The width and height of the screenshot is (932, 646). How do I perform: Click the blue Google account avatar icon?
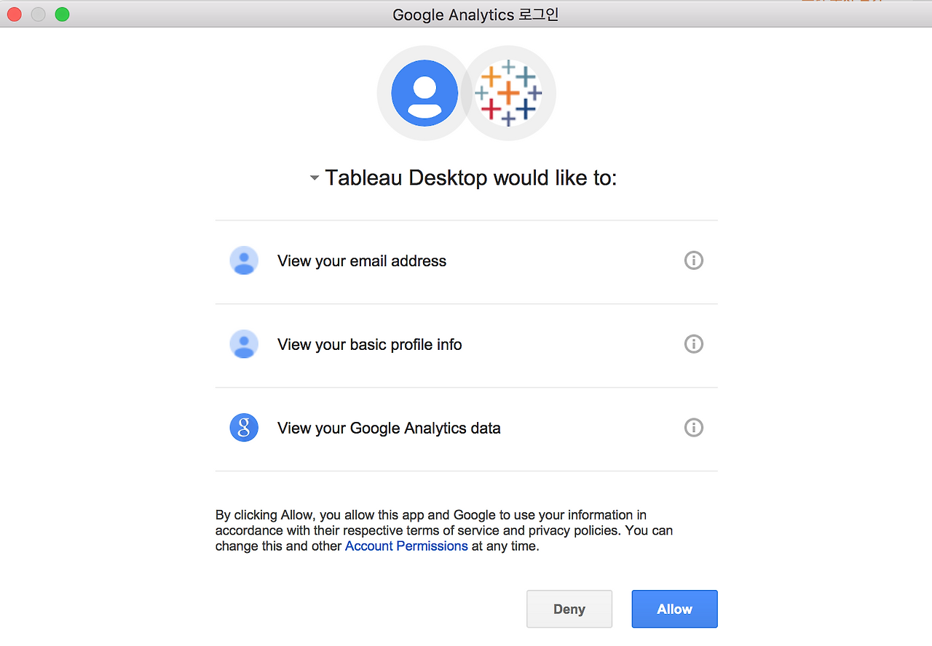424,93
